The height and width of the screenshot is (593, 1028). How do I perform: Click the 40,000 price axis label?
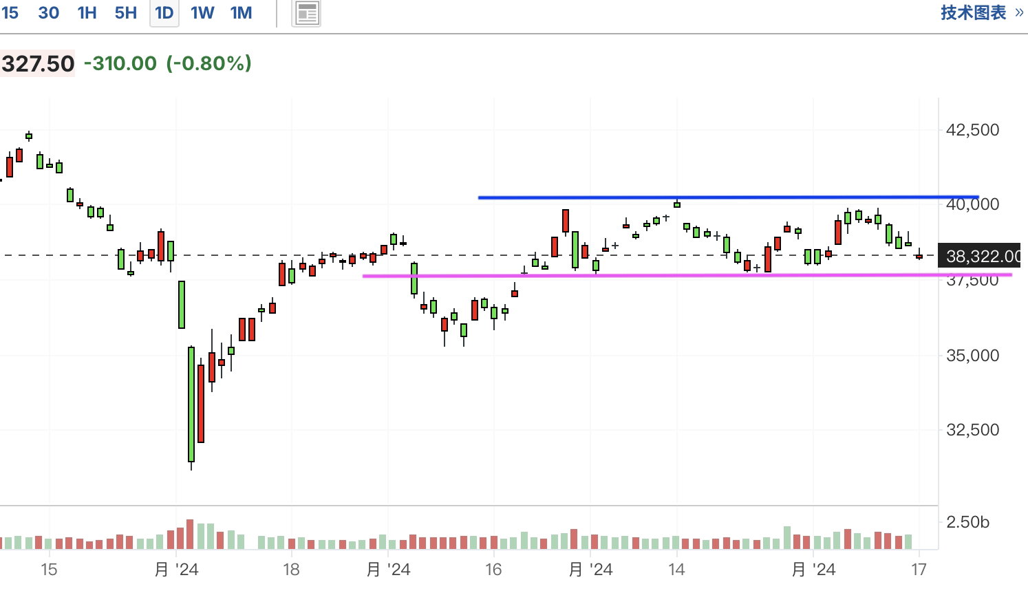tap(972, 204)
